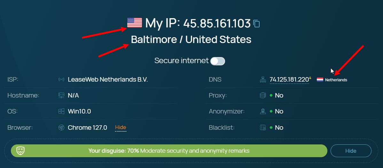Select the IP address 45.85.161.103 text
The width and height of the screenshot is (383, 168).
217,23
